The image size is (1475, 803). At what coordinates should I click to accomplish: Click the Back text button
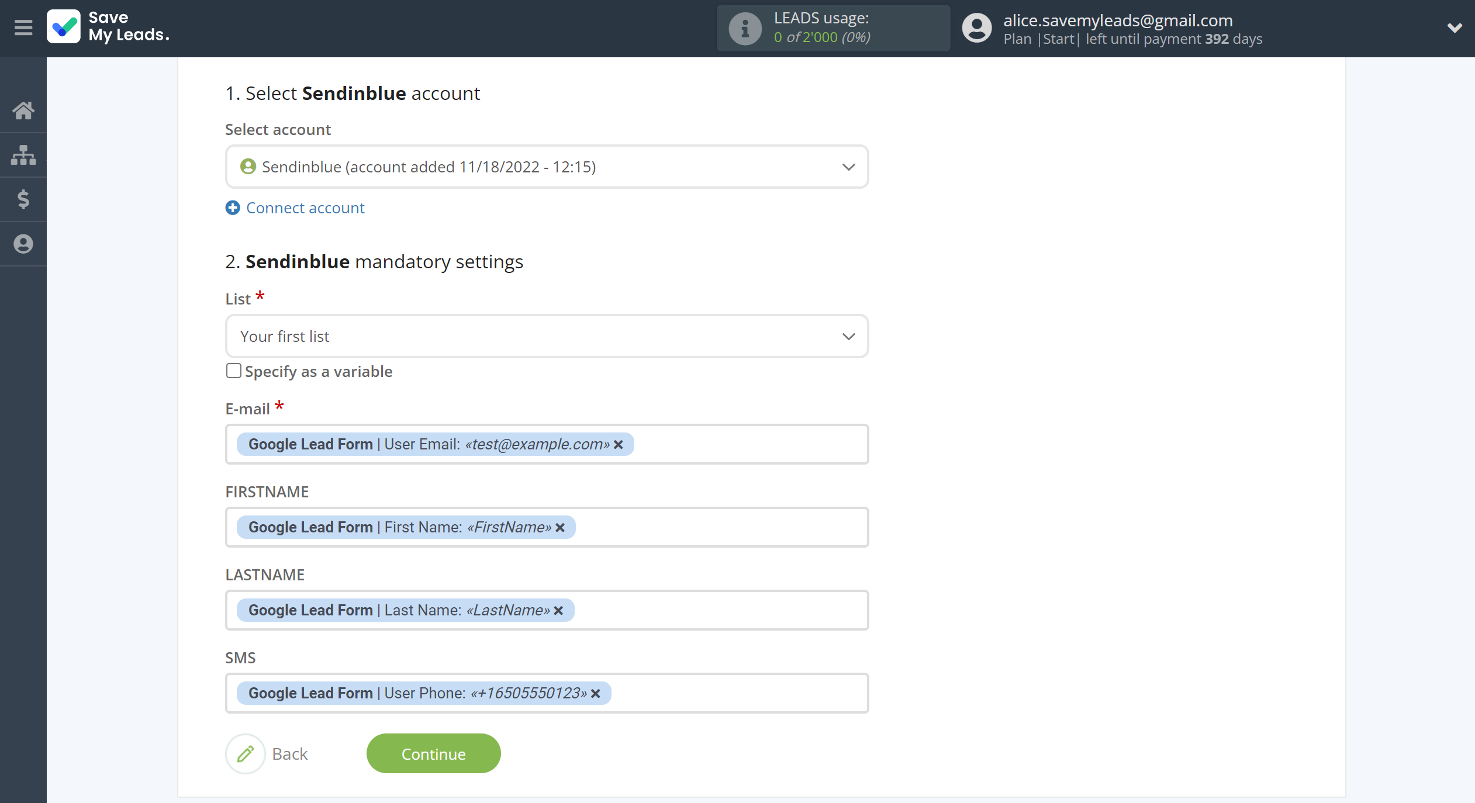(290, 754)
